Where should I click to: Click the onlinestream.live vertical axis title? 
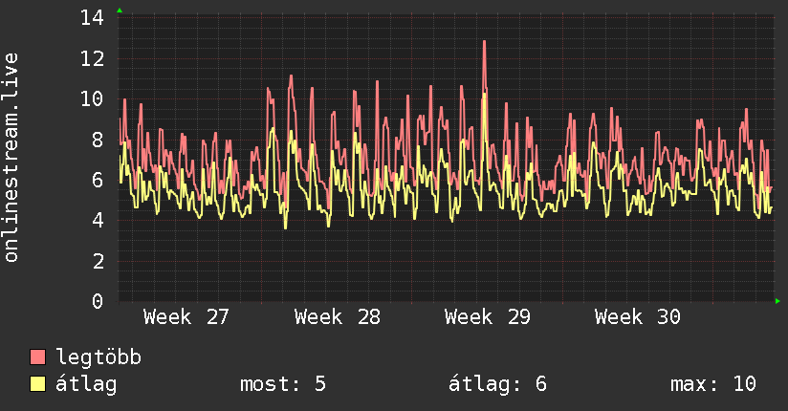coord(11,158)
